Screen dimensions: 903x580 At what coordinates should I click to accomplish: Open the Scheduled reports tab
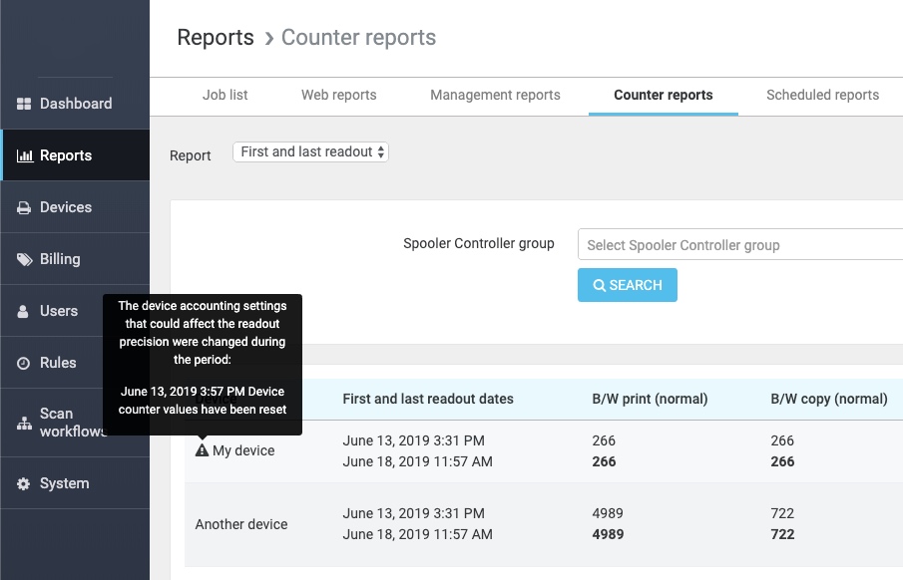tap(822, 96)
